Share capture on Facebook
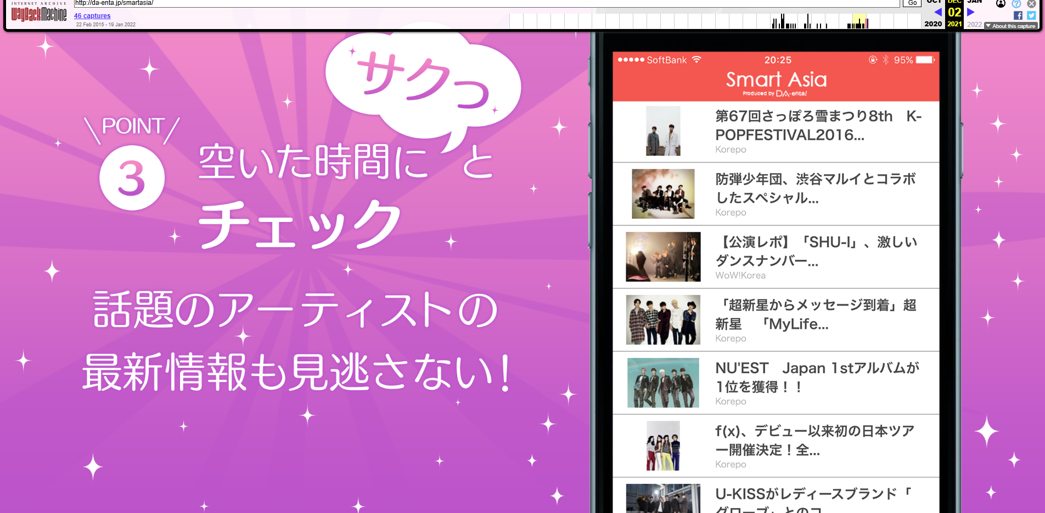The image size is (1045, 513). coord(1018,15)
